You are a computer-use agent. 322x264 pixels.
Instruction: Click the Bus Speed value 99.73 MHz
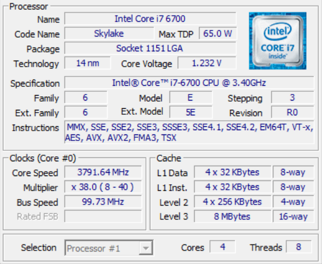coord(103,202)
